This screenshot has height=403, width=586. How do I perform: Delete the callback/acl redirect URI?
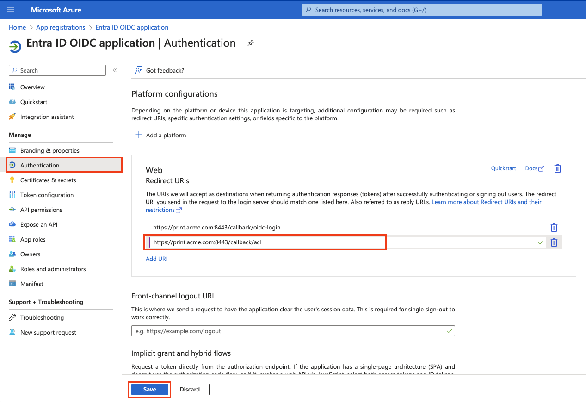554,242
